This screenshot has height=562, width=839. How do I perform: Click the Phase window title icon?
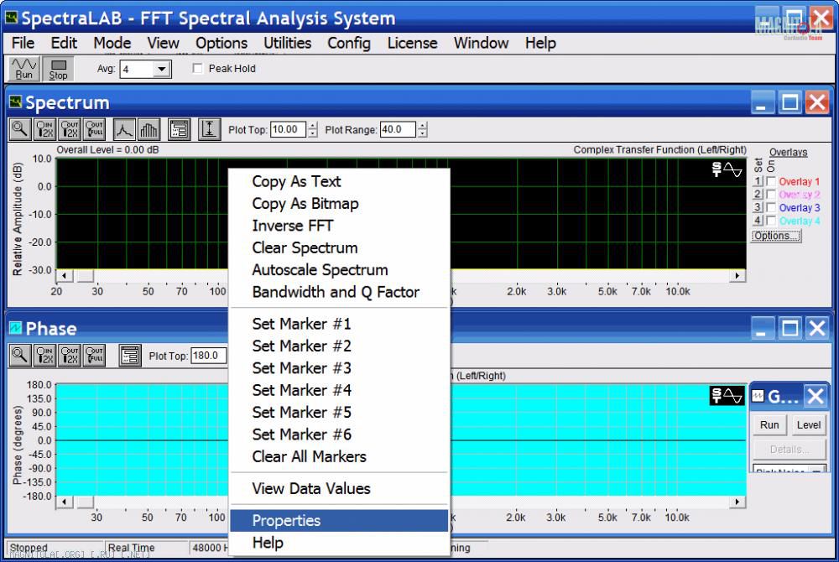pos(15,328)
